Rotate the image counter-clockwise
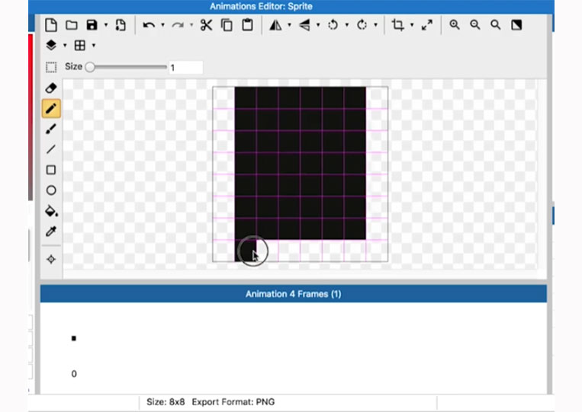Viewport: 582px width, 412px height. point(333,25)
